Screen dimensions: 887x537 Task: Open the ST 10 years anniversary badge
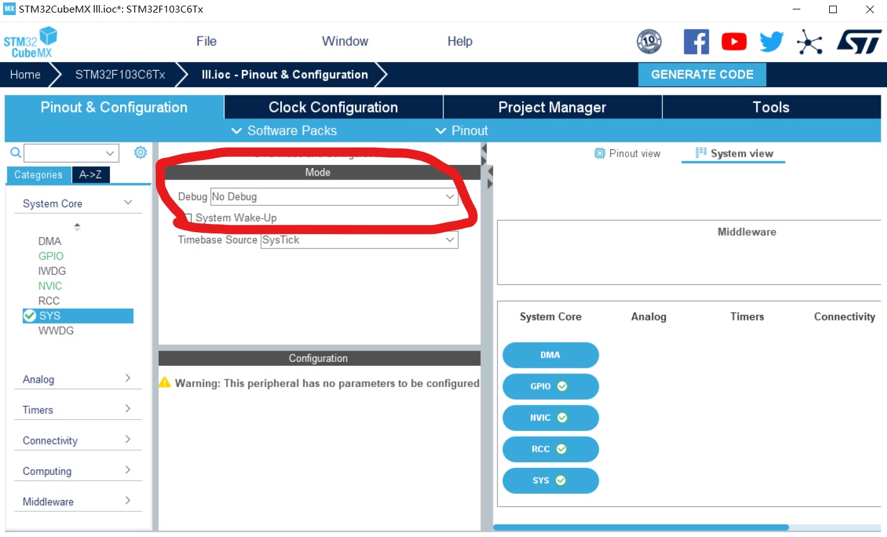pyautogui.click(x=649, y=42)
